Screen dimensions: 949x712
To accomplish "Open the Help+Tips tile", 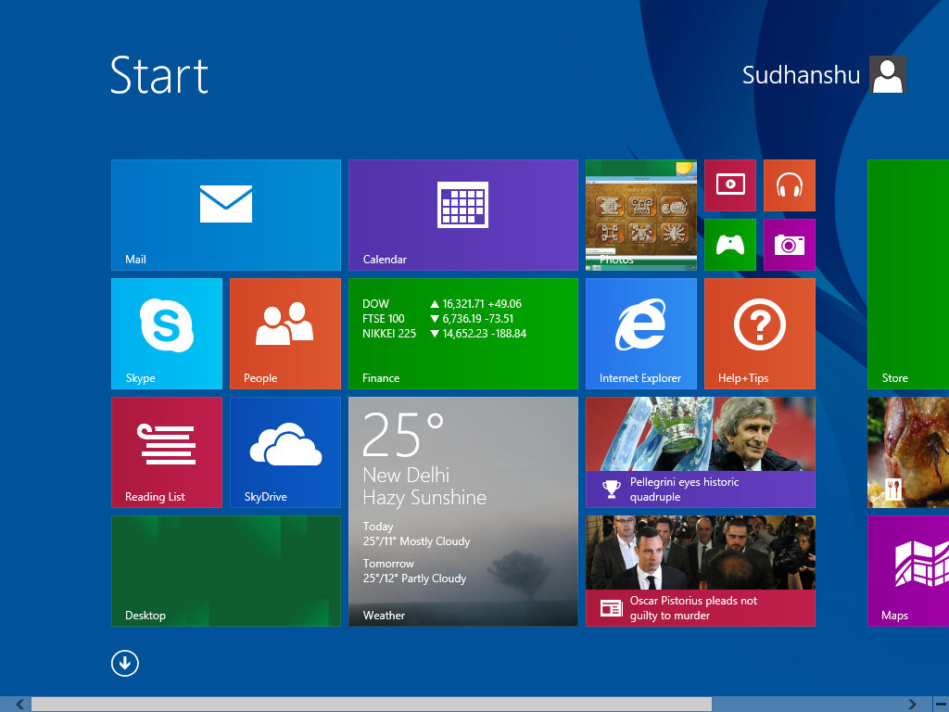I will [x=759, y=333].
